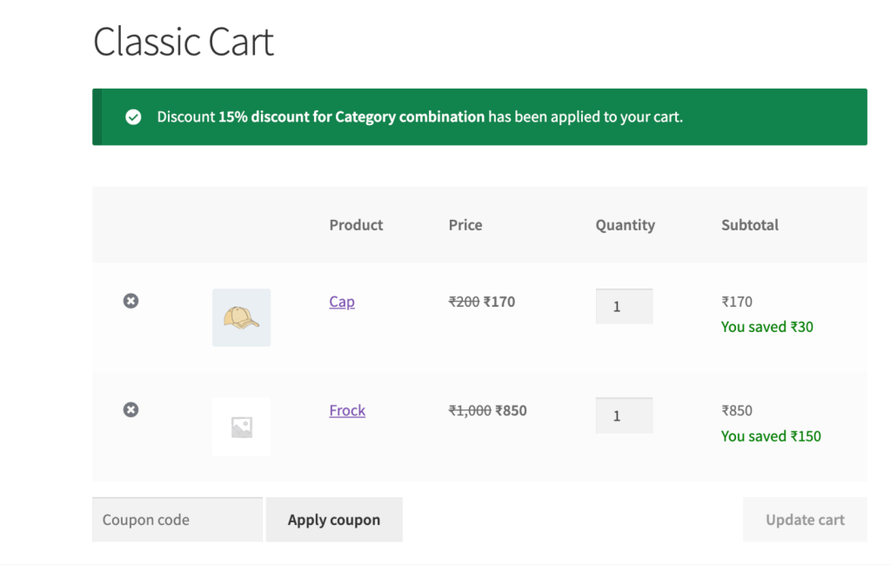Click the Classic Cart page heading
This screenshot has width=891, height=565.
183,41
